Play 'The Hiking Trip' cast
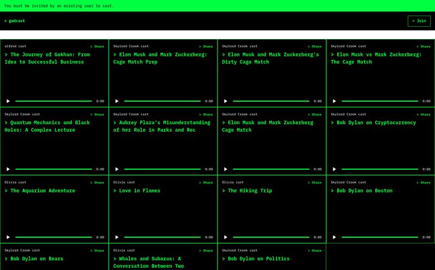 click(226, 237)
